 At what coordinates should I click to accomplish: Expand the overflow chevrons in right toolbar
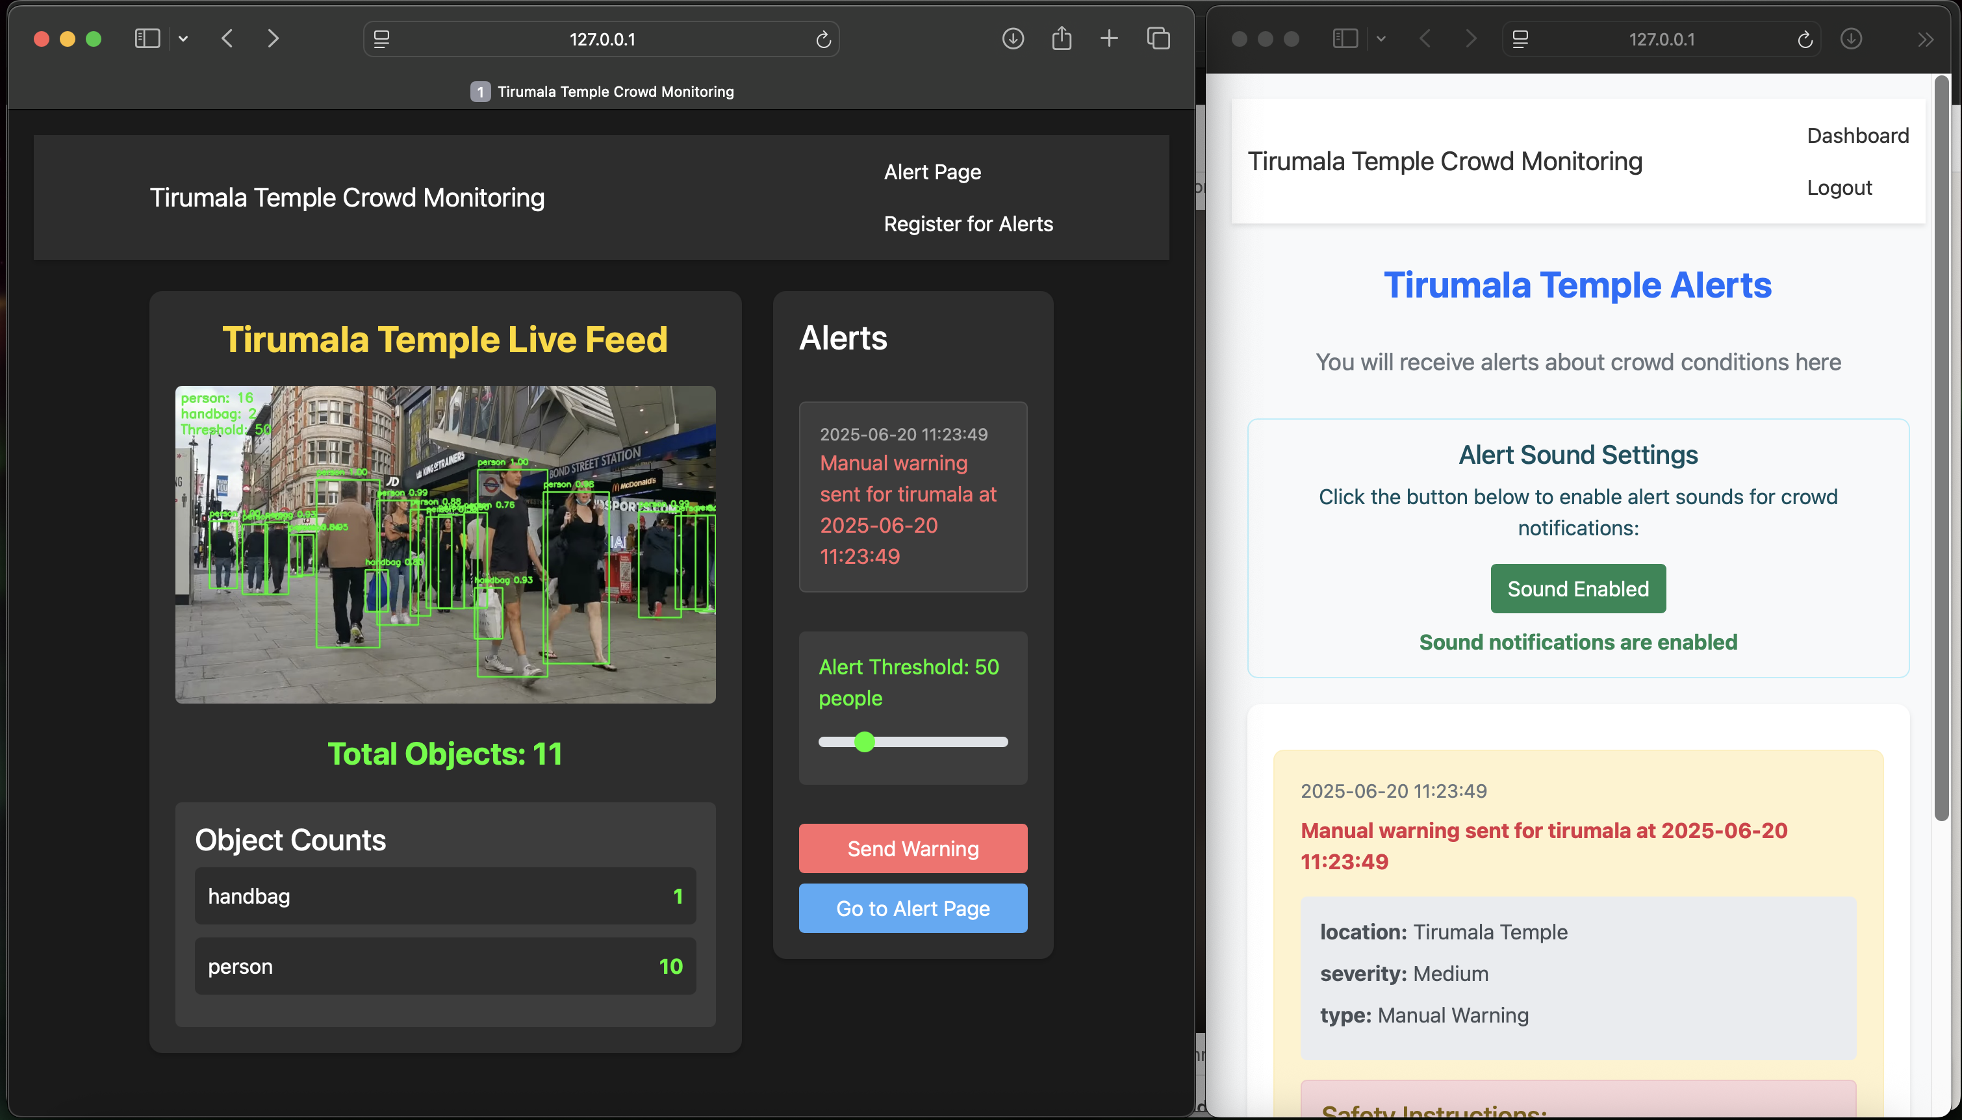pos(1925,39)
